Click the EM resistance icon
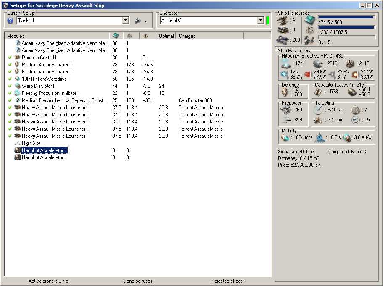 click(x=284, y=74)
